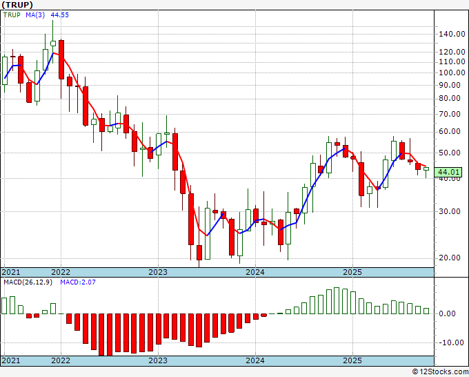Click 2022 on the price chart timeline
Viewport: 469px width, 377px height.
click(x=61, y=272)
